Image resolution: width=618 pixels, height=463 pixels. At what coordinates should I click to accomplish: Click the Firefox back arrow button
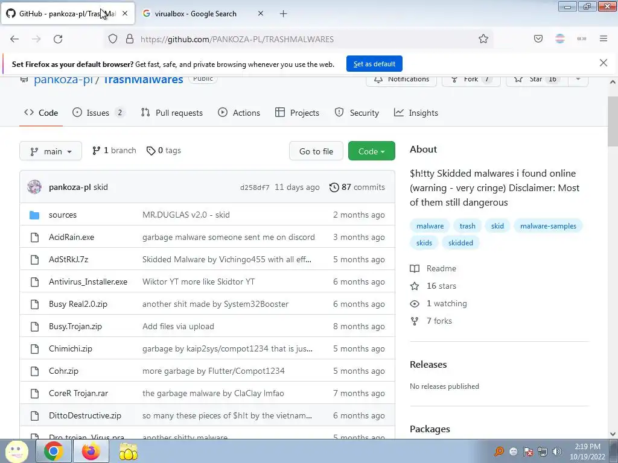click(14, 39)
